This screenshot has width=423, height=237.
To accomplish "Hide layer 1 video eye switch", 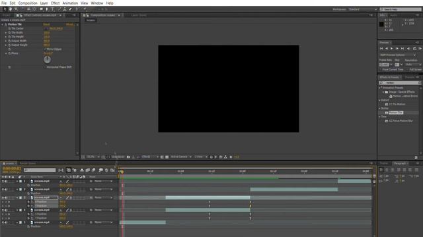I will 3,181.
